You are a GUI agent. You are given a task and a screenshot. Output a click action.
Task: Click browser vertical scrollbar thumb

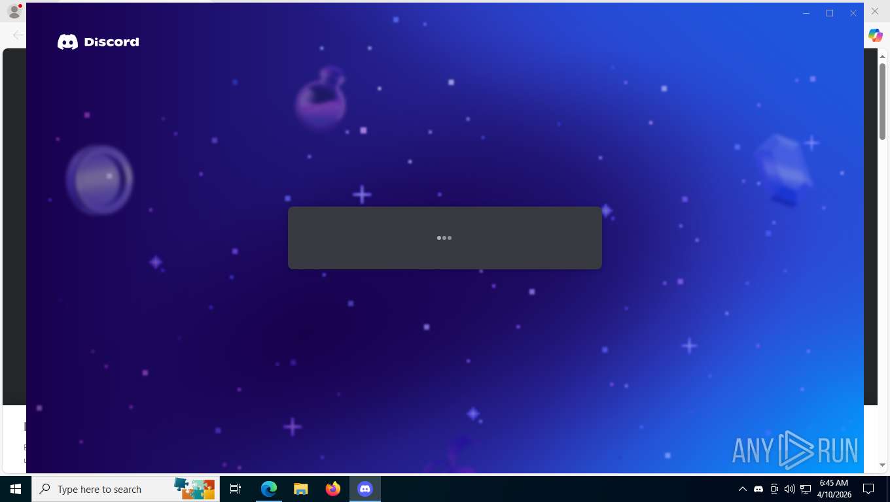click(x=882, y=101)
